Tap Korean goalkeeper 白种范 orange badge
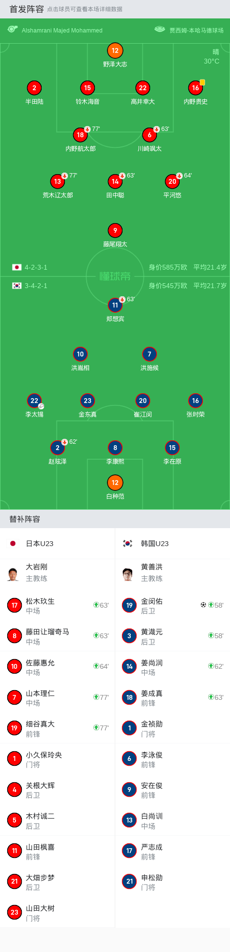230x952 pixels. [x=115, y=483]
